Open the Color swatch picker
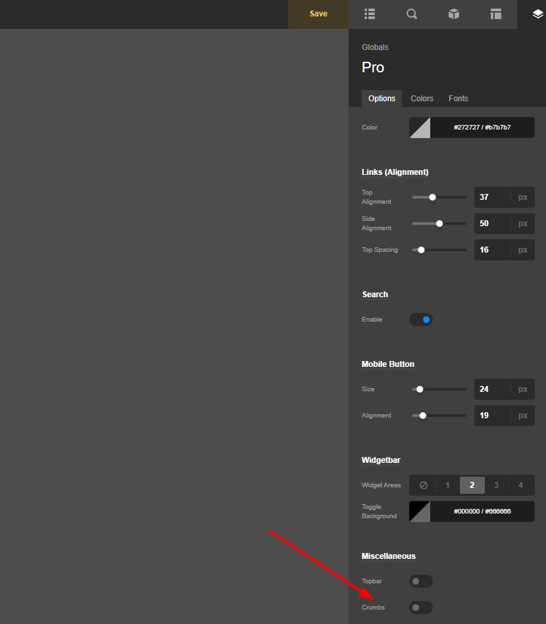Image resolution: width=546 pixels, height=624 pixels. pyautogui.click(x=420, y=128)
